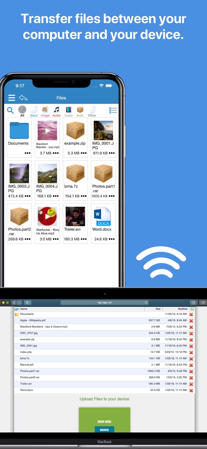Click the browser address bar 192.168.1.47
The height and width of the screenshot is (449, 207).
click(x=104, y=303)
